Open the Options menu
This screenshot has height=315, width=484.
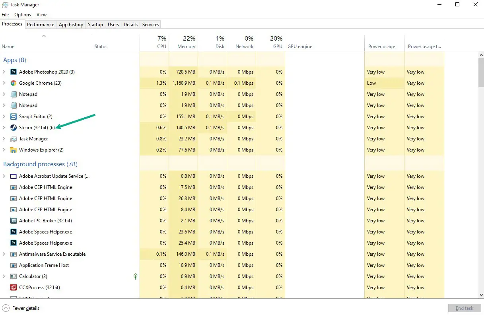(x=23, y=15)
